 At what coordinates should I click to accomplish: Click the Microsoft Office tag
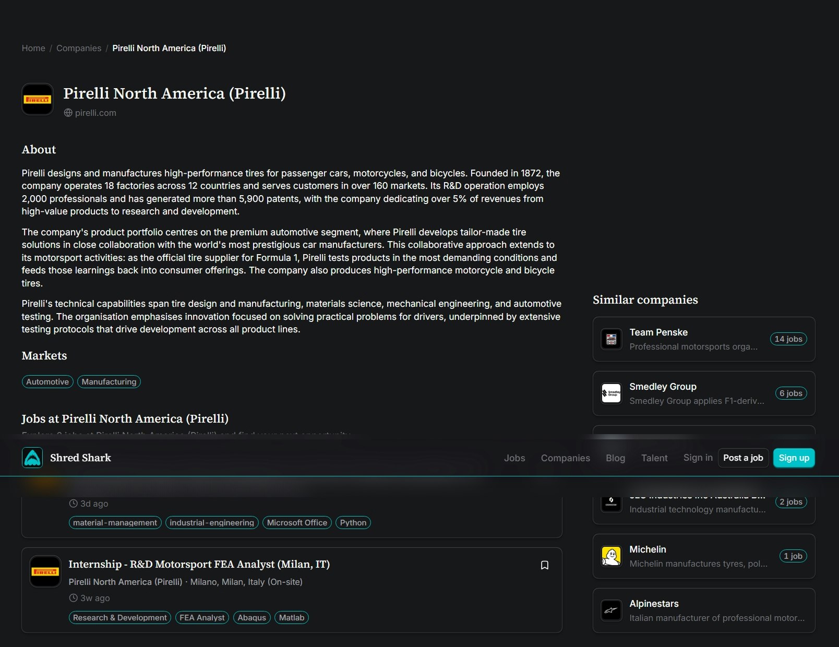pyautogui.click(x=297, y=523)
